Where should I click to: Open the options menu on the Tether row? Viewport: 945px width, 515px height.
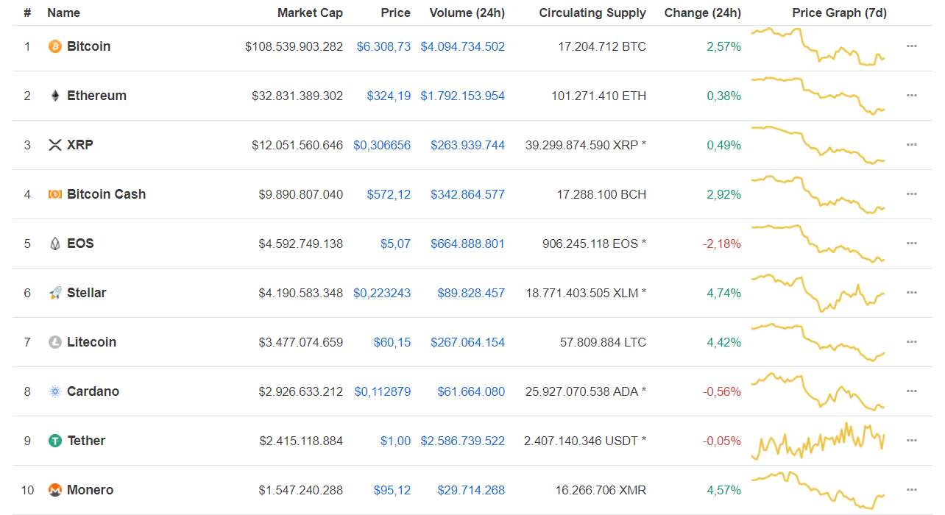(x=912, y=440)
